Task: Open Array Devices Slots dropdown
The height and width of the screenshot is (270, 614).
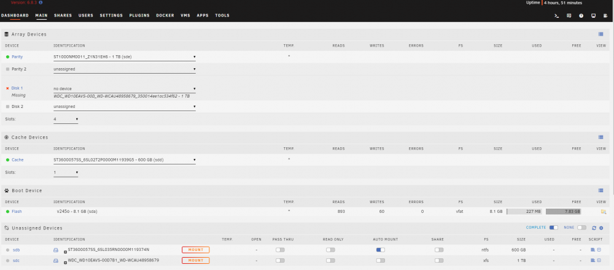Action: click(x=66, y=119)
